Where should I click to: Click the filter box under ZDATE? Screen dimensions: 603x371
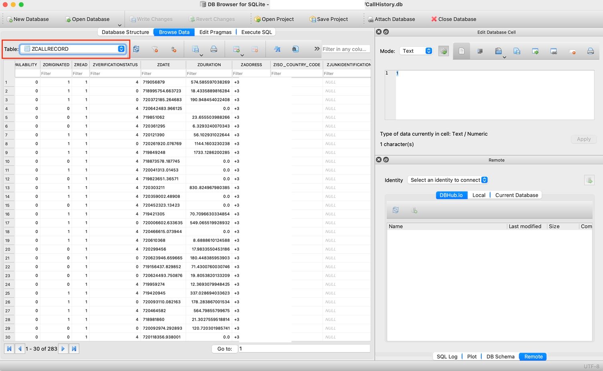click(x=163, y=73)
